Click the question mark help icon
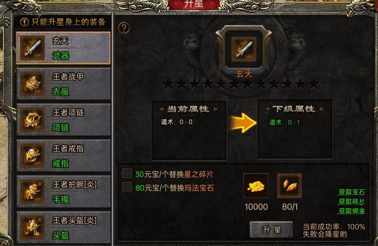The width and height of the screenshot is (378, 246). pyautogui.click(x=124, y=28)
